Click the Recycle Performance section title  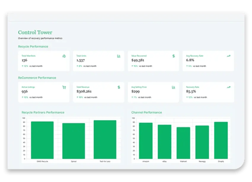33,46
